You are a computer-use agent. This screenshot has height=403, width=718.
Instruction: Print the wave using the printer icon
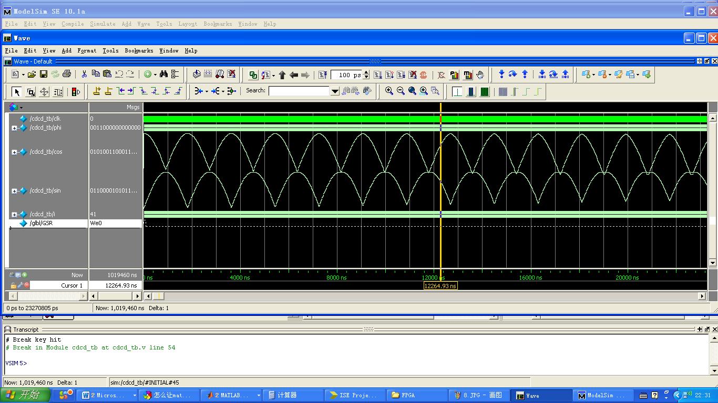coord(67,75)
